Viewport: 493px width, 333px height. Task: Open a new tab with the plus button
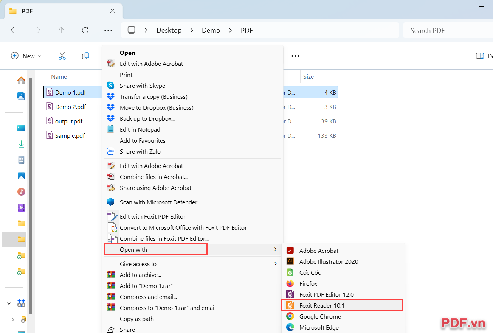point(134,11)
